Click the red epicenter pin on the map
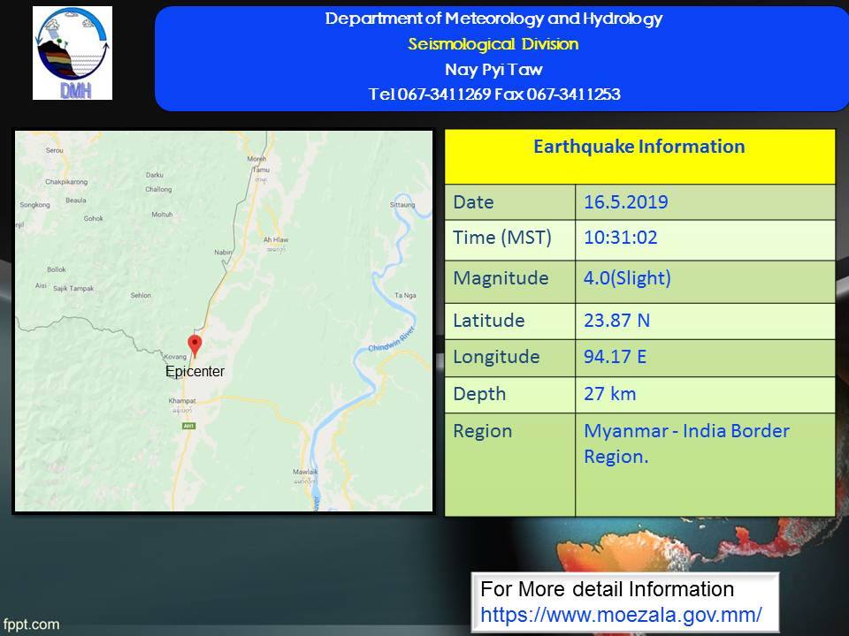Viewport: 849px width, 636px height. pyautogui.click(x=195, y=344)
